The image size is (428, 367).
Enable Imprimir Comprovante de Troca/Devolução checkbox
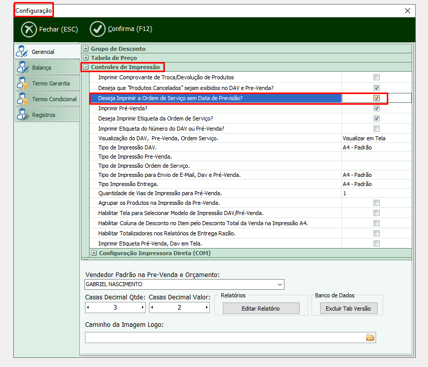click(377, 78)
